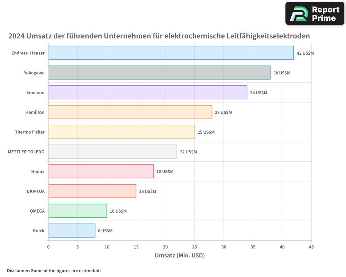Select the Endress+Hauser axis label
This screenshot has width=346, height=277.
[28, 53]
